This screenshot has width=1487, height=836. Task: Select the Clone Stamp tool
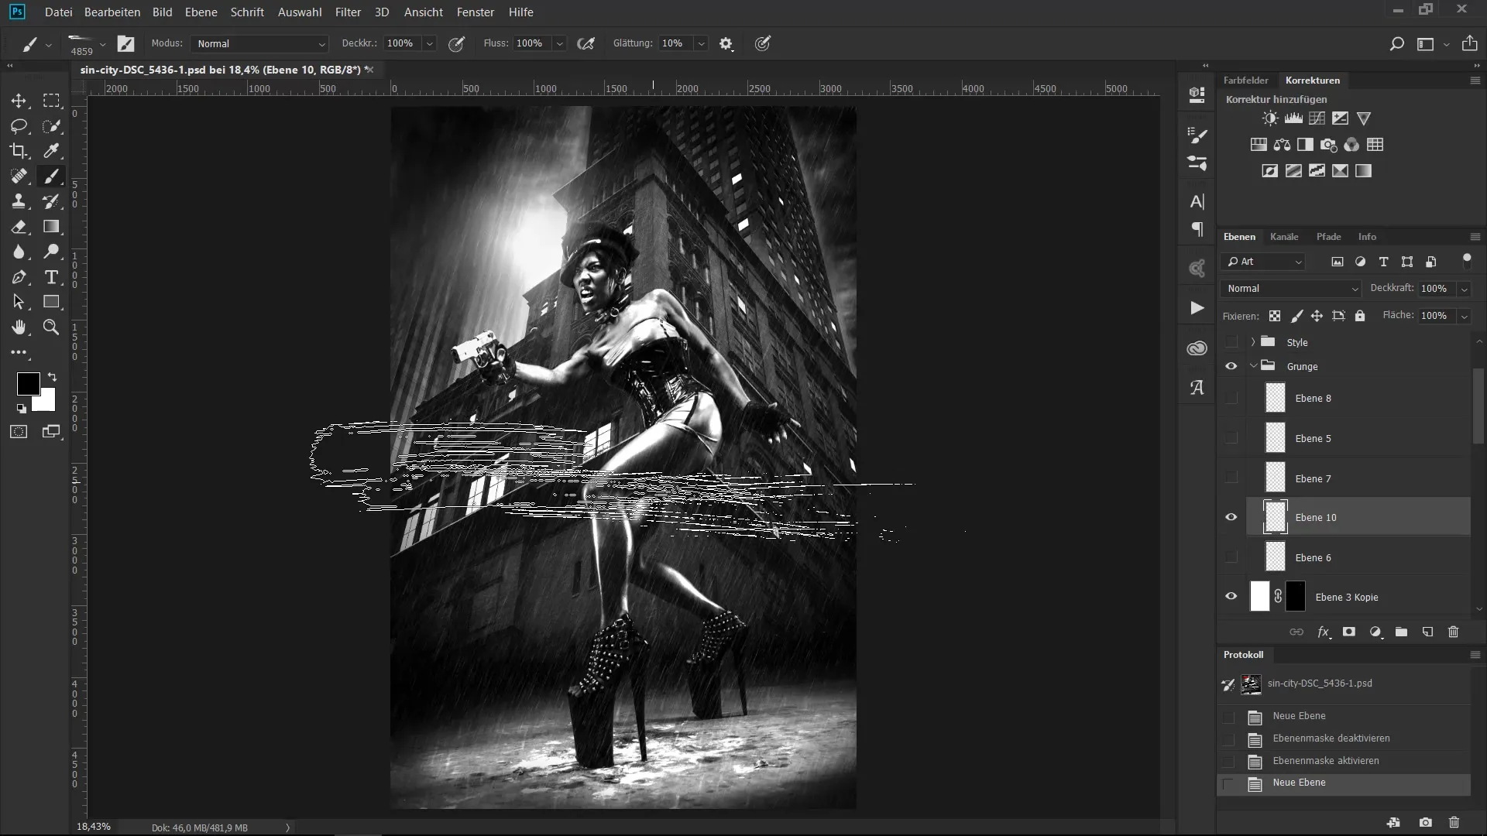(x=19, y=201)
